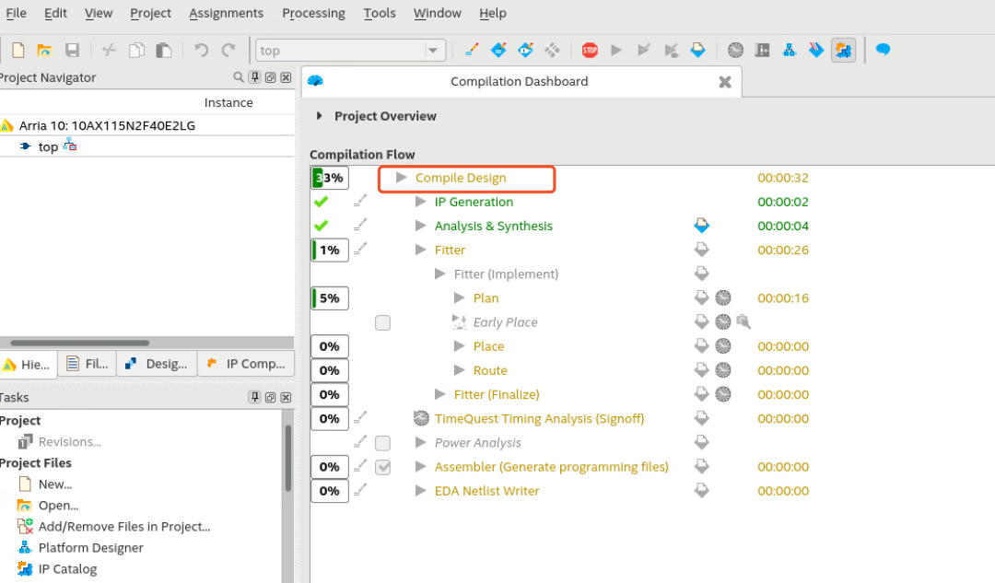Click the search icon in Project Navigator
The image size is (995, 583).
[x=239, y=77]
